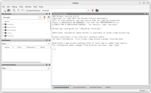The width and height of the screenshot is (151, 93).
Task: Expand the Downloads folder tree
Action: tap(3, 30)
